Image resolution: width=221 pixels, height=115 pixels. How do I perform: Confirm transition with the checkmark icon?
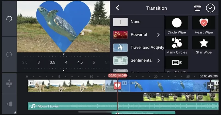point(210,8)
